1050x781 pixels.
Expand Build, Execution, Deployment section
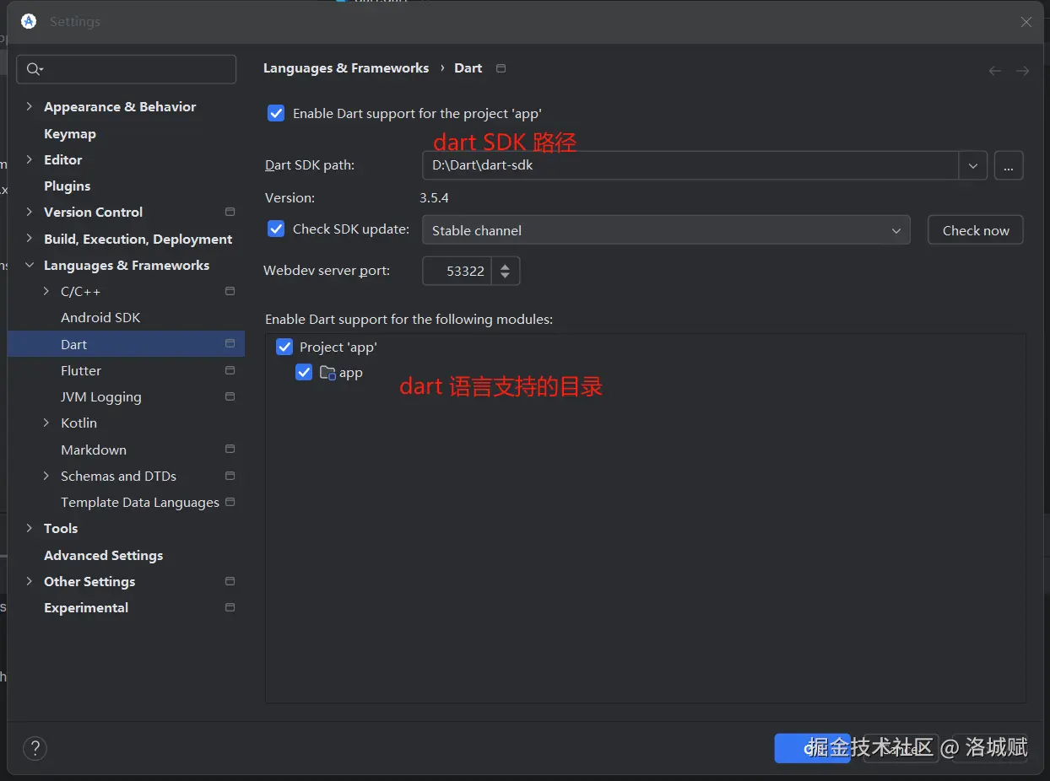click(30, 239)
